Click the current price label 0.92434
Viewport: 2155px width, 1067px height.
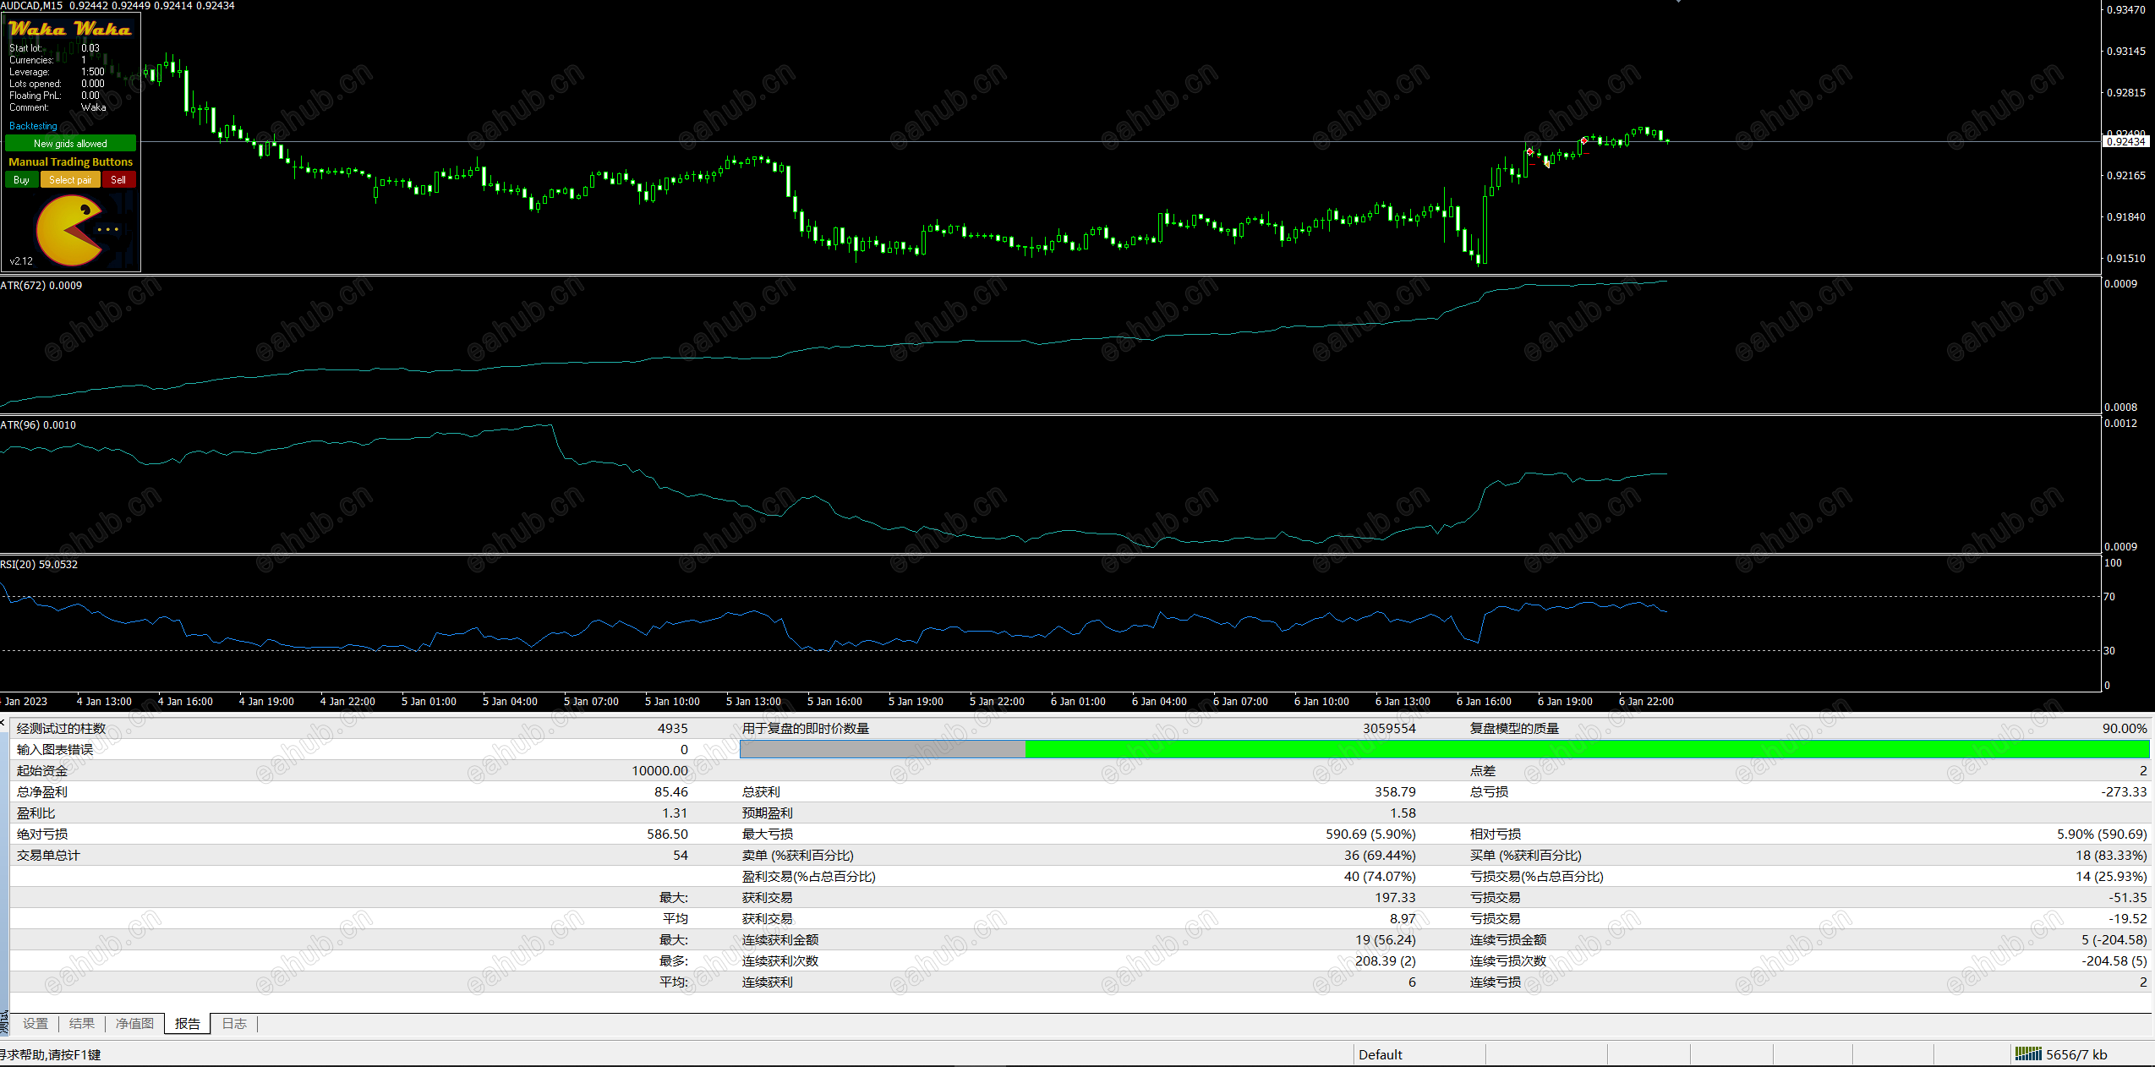tap(2125, 141)
